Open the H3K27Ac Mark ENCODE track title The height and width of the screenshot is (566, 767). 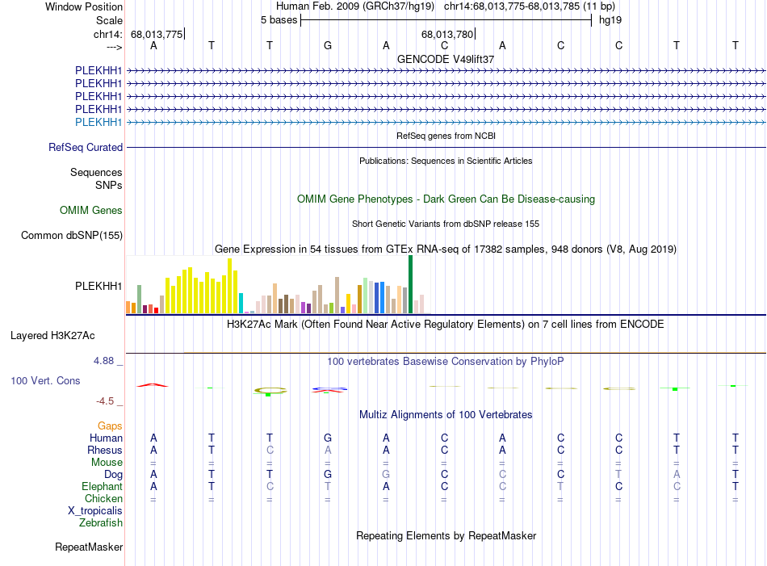(445, 325)
